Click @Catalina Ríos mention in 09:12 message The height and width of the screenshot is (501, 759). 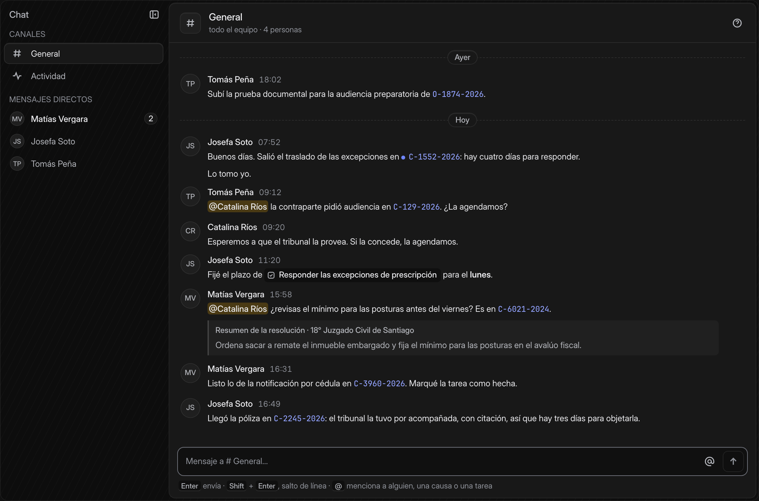coord(238,207)
